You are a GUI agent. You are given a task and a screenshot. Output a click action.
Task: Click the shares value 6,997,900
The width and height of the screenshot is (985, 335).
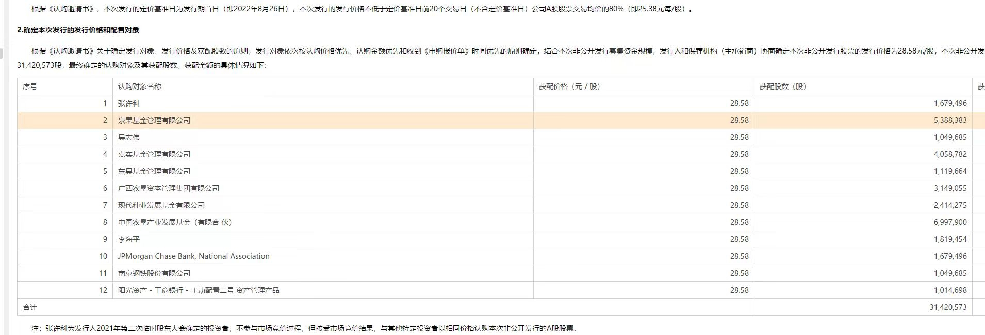click(950, 222)
